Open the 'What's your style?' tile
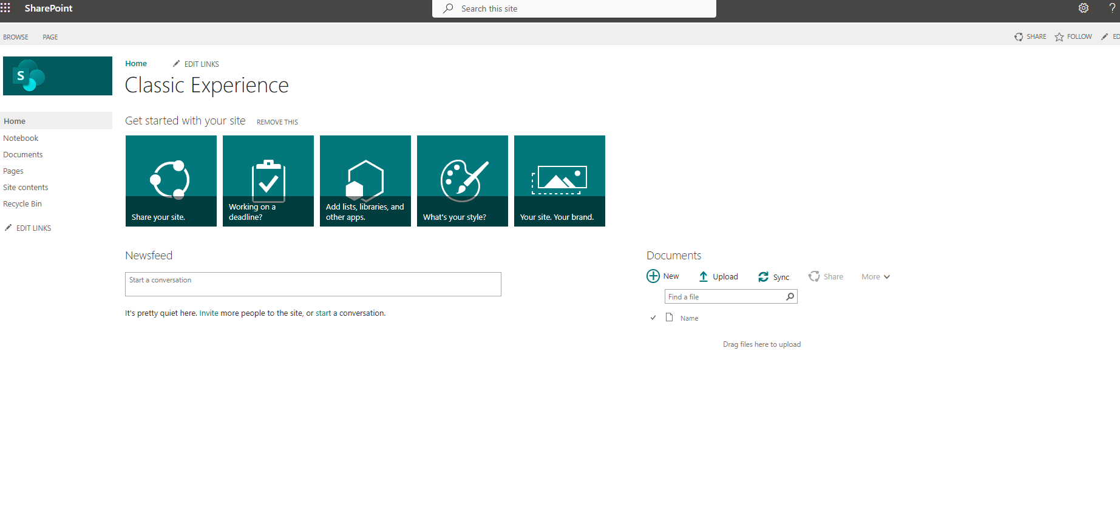 pyautogui.click(x=463, y=181)
